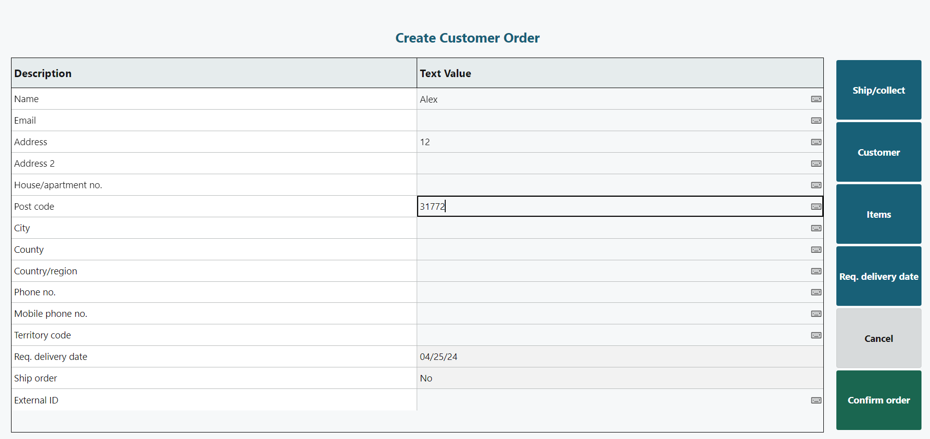Image resolution: width=930 pixels, height=439 pixels.
Task: Confirm the order with green button
Action: point(878,400)
